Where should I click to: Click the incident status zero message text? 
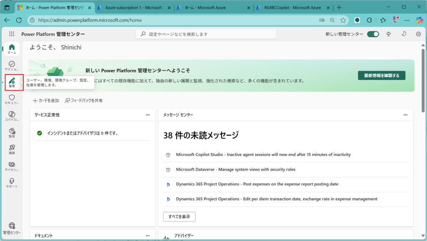point(83,133)
